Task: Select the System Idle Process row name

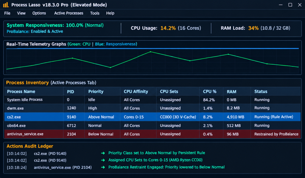Action: [25, 100]
